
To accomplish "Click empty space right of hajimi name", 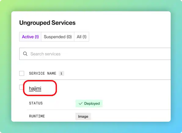I will [110, 88].
